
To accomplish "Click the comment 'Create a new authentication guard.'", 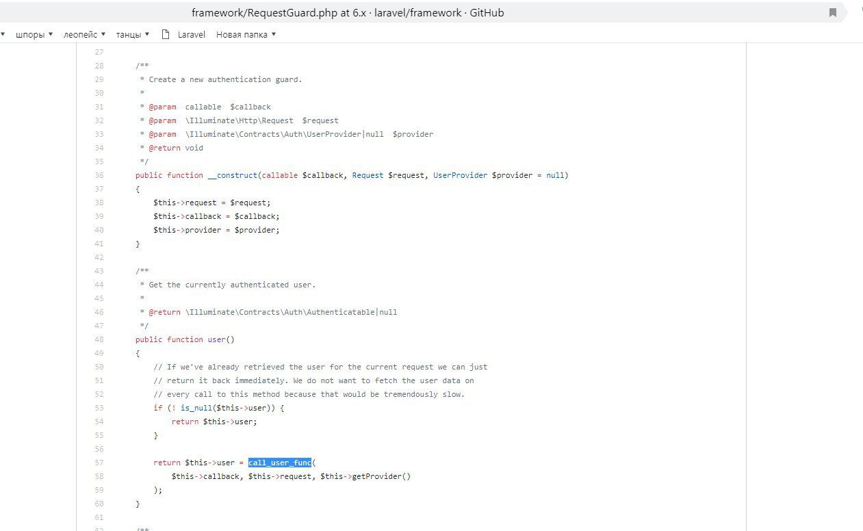I will pyautogui.click(x=225, y=79).
